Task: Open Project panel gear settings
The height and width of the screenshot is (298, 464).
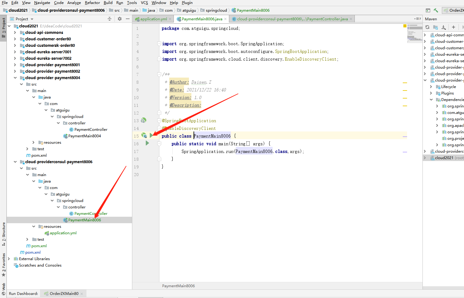Action: pyautogui.click(x=120, y=19)
